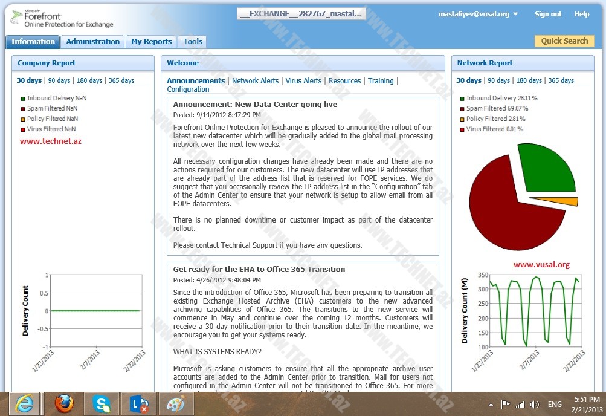Viewport: 606px width, 416px height.
Task: Select the Tools tab
Action: (x=193, y=42)
